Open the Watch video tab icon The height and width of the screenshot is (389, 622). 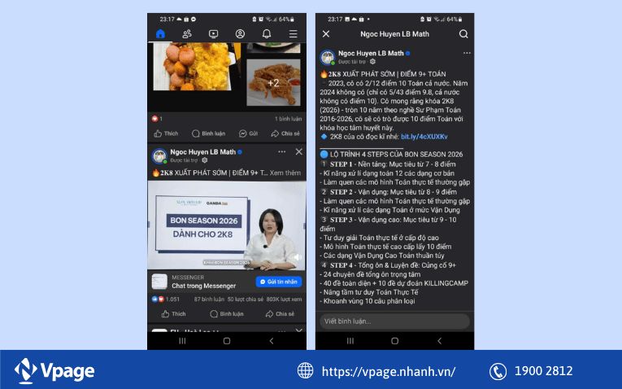213,34
